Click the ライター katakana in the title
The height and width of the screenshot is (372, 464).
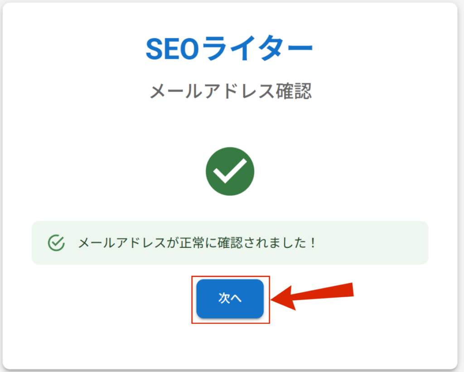(257, 49)
